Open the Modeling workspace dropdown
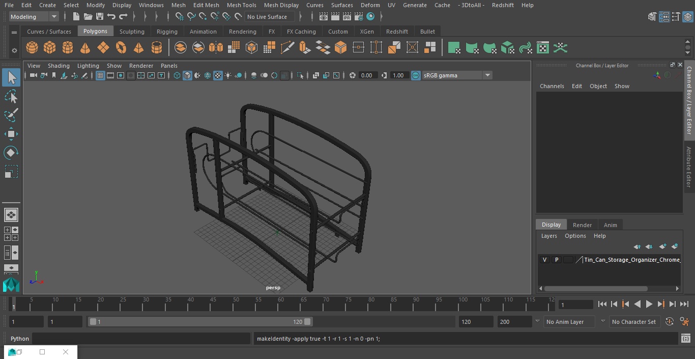Viewport: 695px width, 359px height. pos(34,17)
